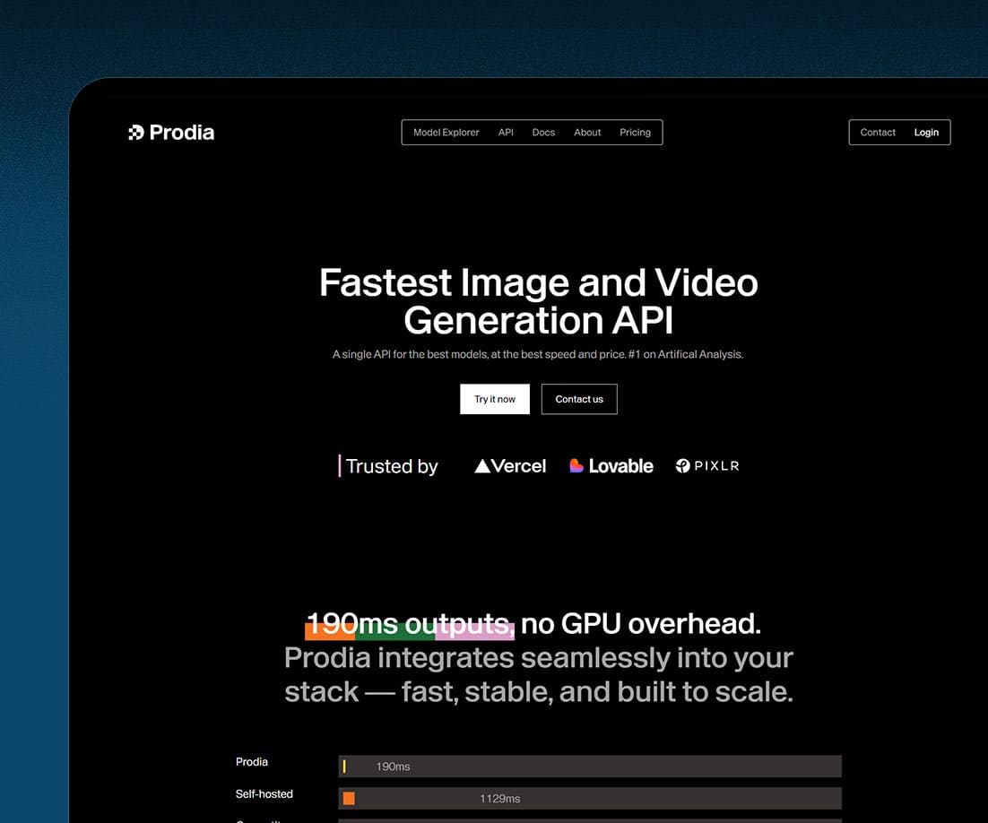Click the Lovable wordmark

pos(620,465)
